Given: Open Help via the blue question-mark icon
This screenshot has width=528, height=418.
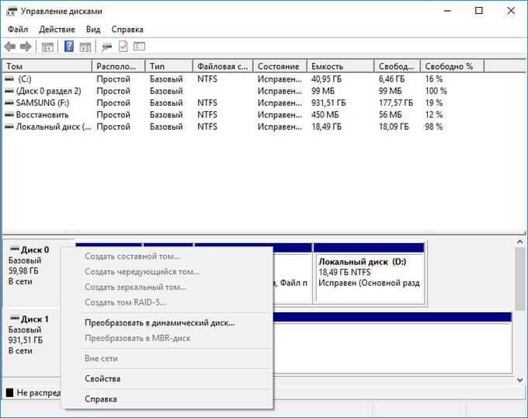Looking at the screenshot, I should (x=69, y=47).
